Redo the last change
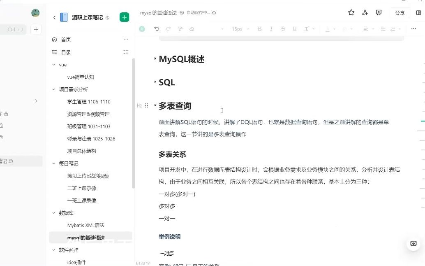This screenshot has width=425, height=266. coord(168,29)
